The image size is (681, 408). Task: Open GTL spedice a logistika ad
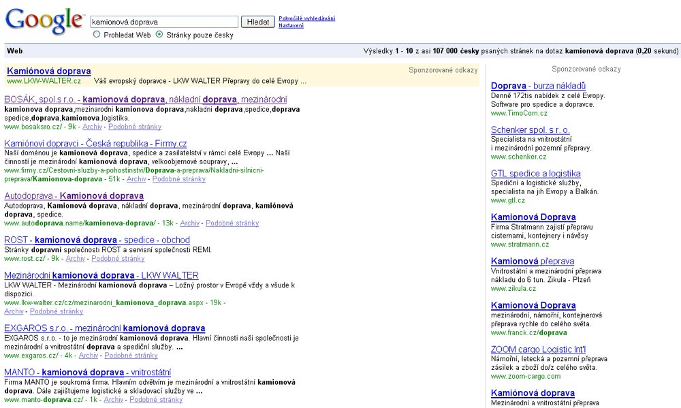535,174
